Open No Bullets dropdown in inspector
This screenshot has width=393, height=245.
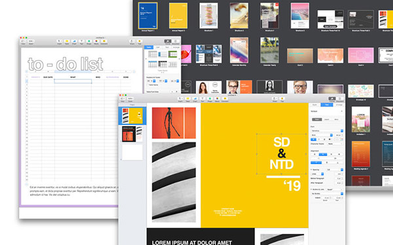coord(327,193)
